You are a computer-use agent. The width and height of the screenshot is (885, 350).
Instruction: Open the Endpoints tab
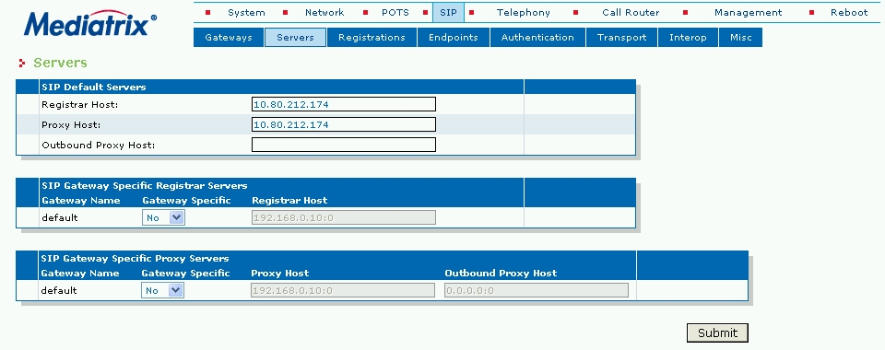[x=454, y=38]
